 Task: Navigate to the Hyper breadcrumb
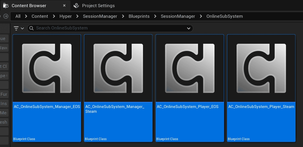(65, 16)
